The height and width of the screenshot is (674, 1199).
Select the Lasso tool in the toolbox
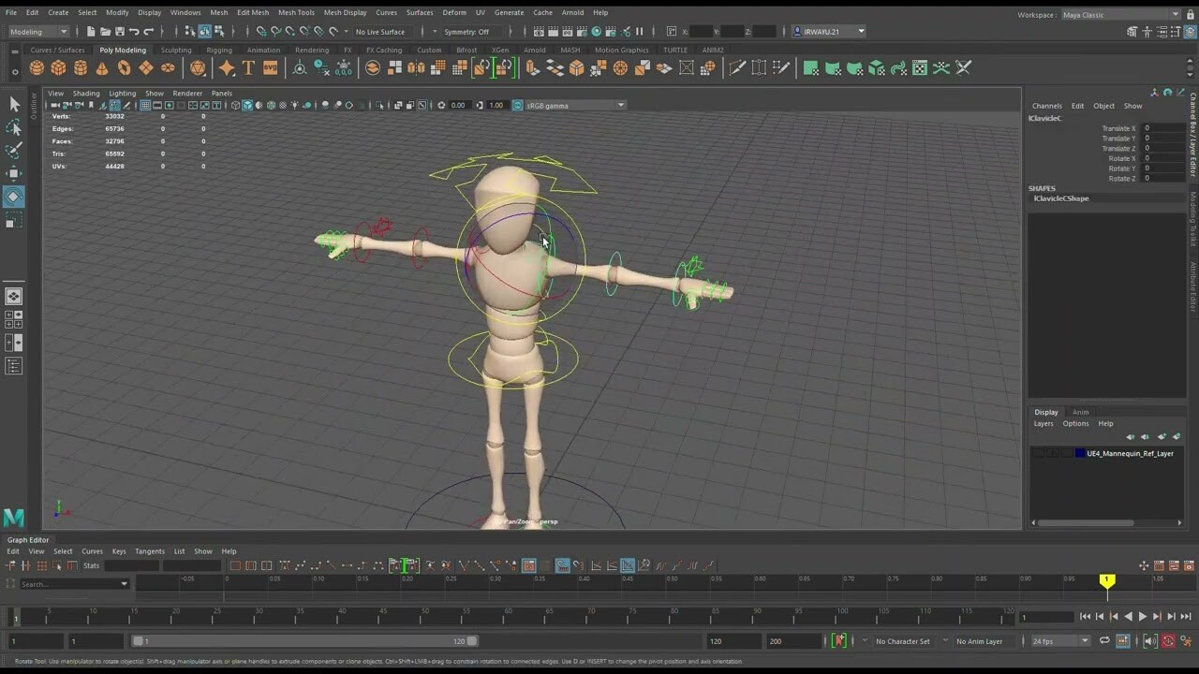click(13, 127)
